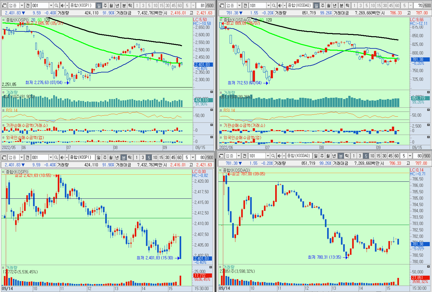Close 외국인순매수금액 pane in KOSDAQ daily chart

pyautogui.click(x=429, y=137)
